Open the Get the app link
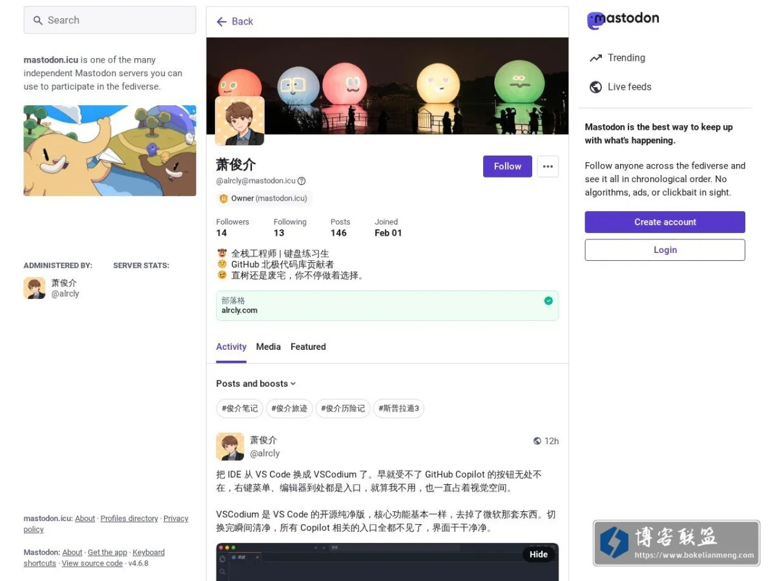 coord(107,553)
